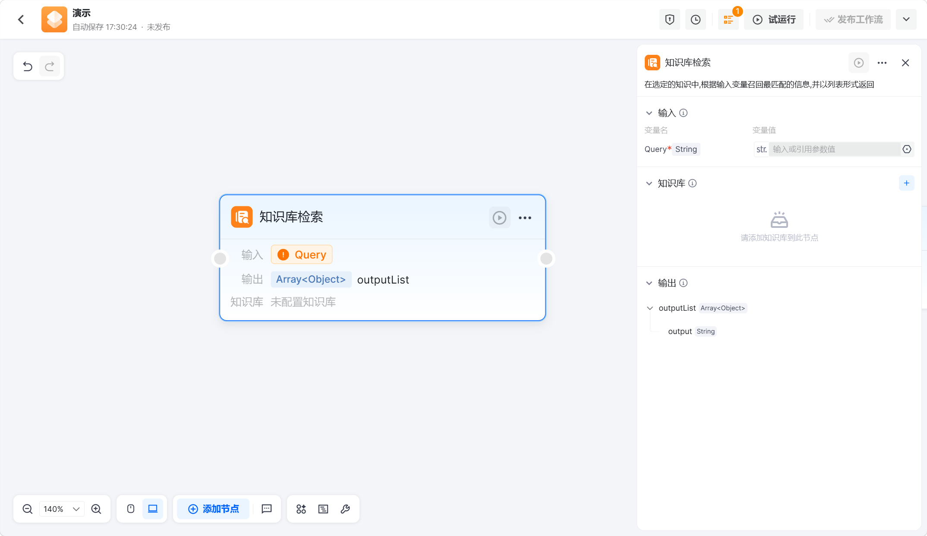Click the Array<Object> type tag on node
Screen dimensions: 927x536
click(x=311, y=279)
